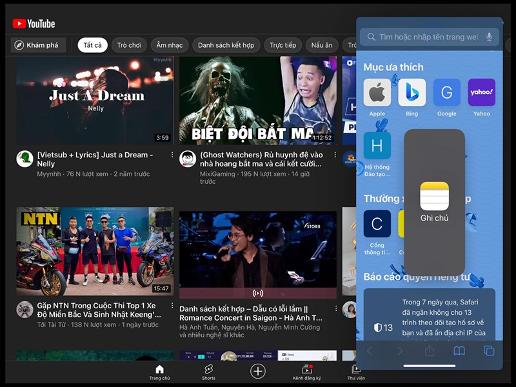Open options menu for Gặp NTN video
This screenshot has height=387, width=516.
(172, 306)
